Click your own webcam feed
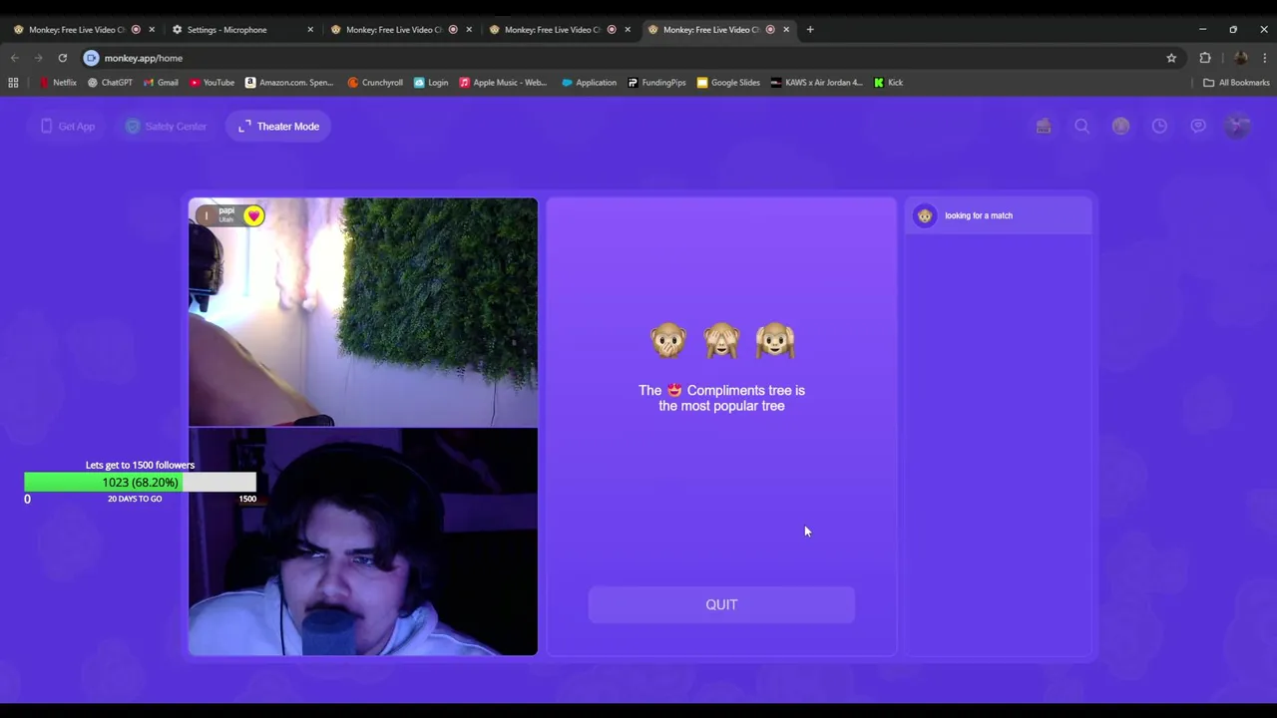Screen dimensions: 1277x718 click(x=363, y=541)
